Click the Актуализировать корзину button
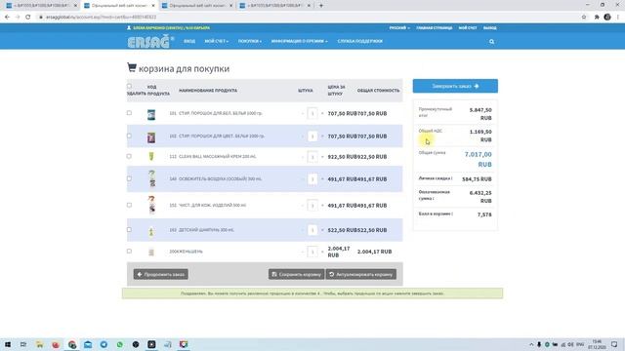This screenshot has height=351, width=625. pos(361,274)
